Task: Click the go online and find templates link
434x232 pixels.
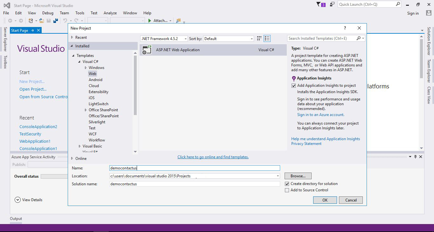Action: click(x=213, y=157)
